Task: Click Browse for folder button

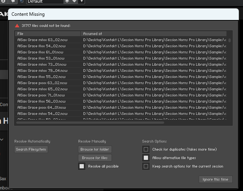Action: pyautogui.click(x=95, y=149)
